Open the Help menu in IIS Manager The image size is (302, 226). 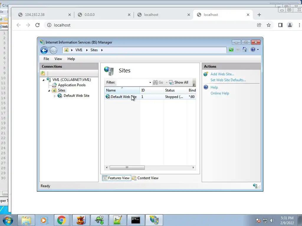pyautogui.click(x=71, y=59)
